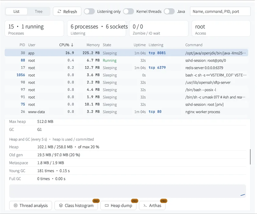
Task: Enable the Kernel threads switch
Action: [x=128, y=11]
